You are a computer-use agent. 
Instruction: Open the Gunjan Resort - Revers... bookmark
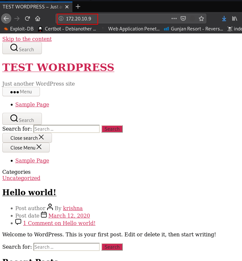pos(194,29)
